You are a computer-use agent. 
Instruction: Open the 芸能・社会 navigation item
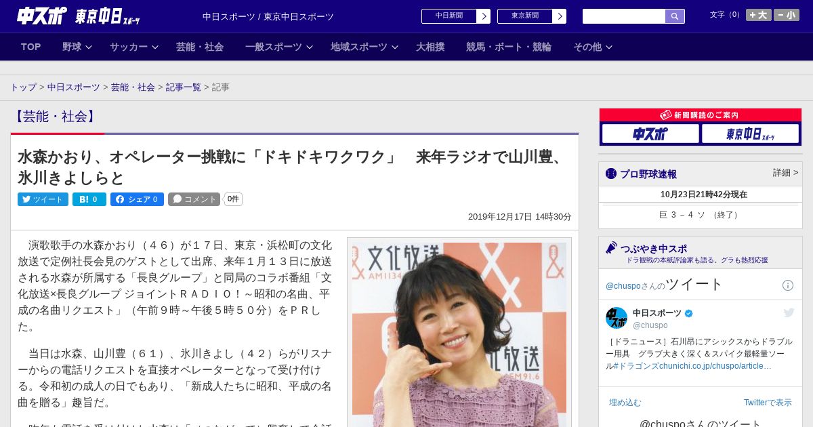point(200,47)
